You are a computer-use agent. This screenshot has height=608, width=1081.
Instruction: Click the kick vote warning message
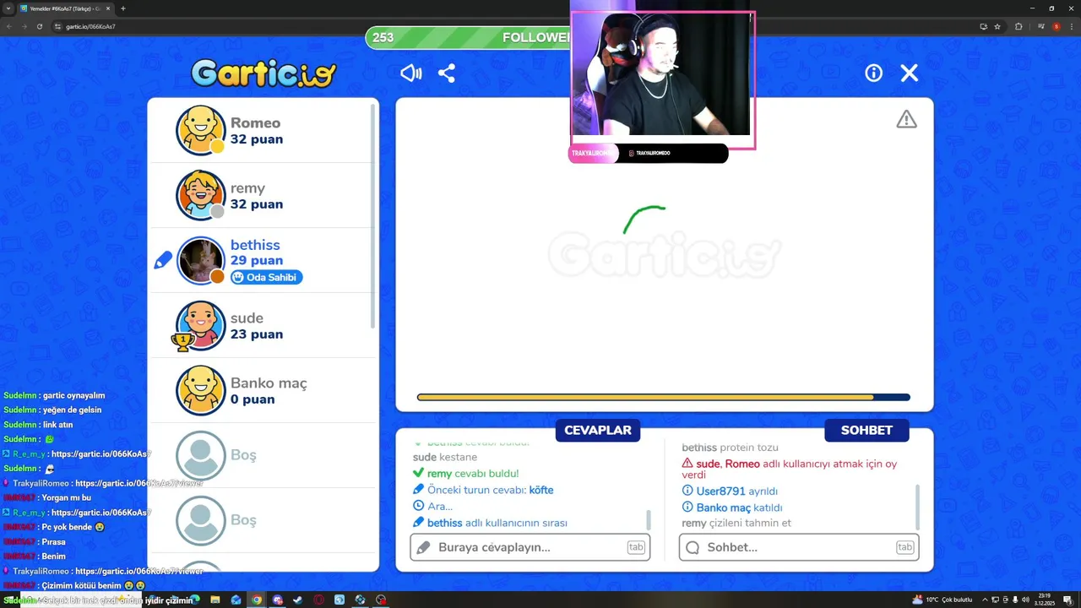pyautogui.click(x=790, y=470)
